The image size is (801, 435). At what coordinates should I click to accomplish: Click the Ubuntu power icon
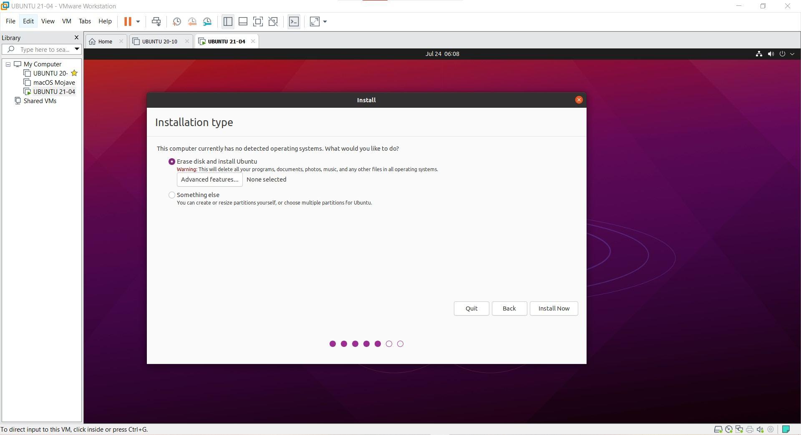782,54
